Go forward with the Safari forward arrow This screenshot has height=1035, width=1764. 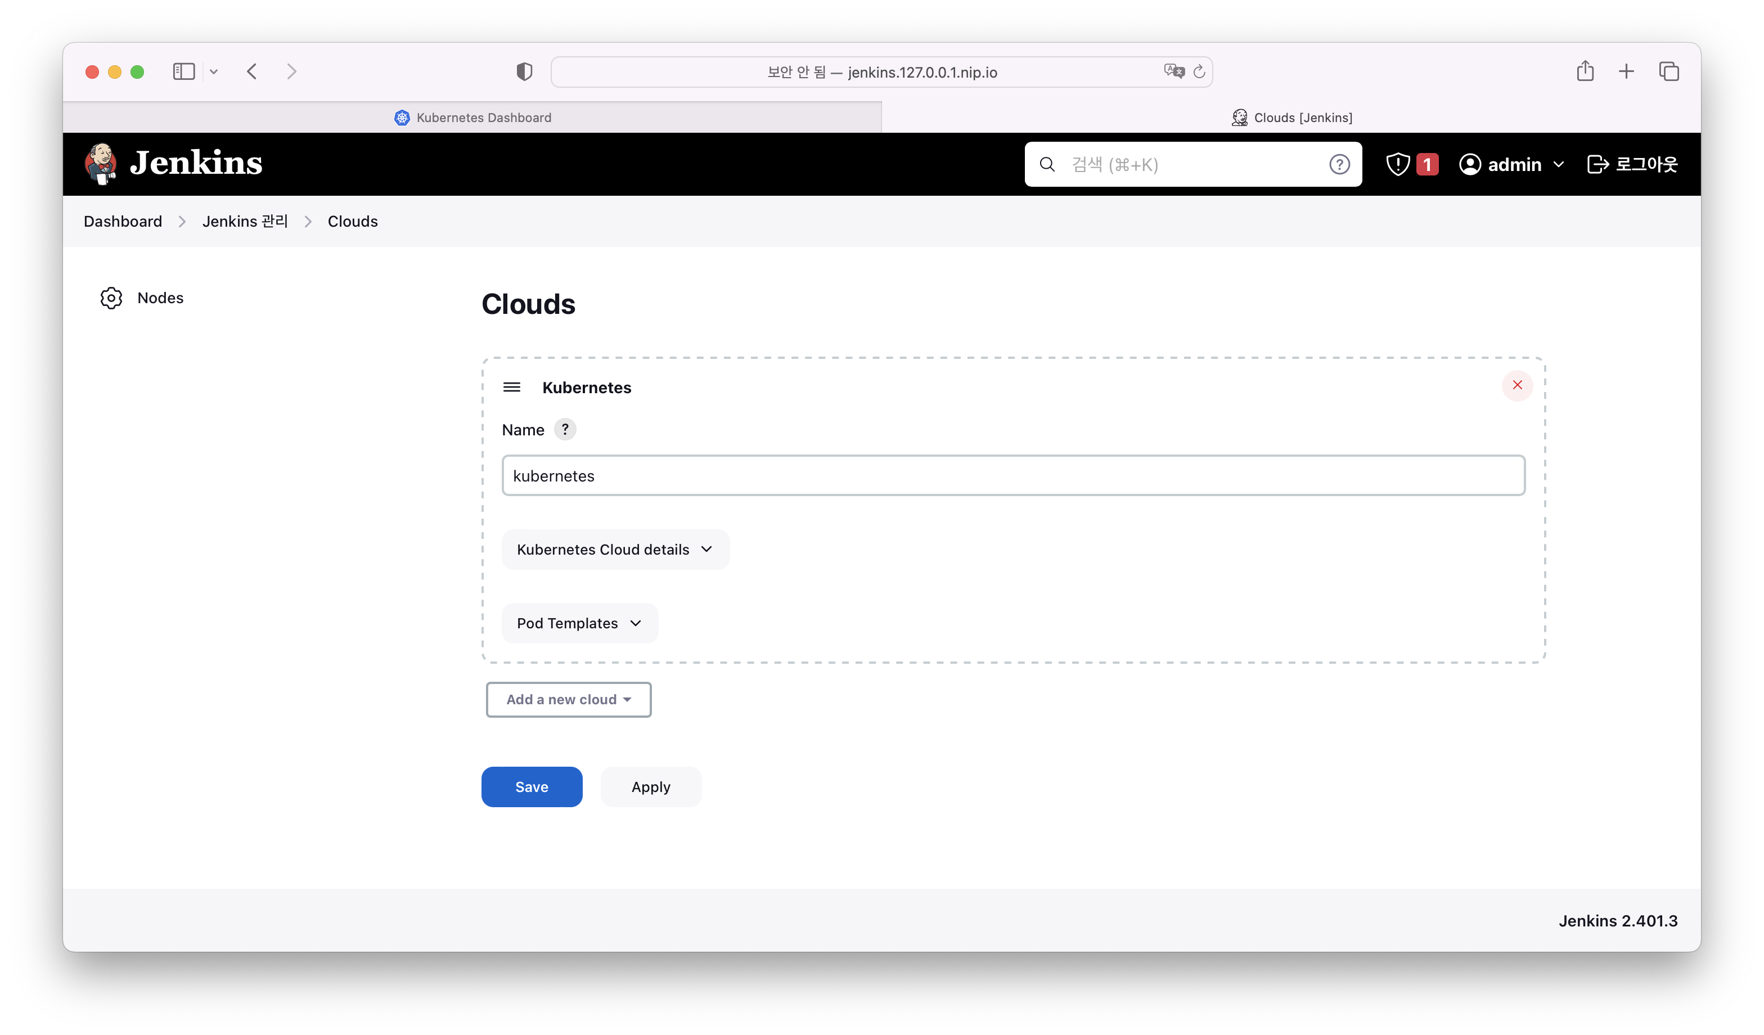[292, 71]
